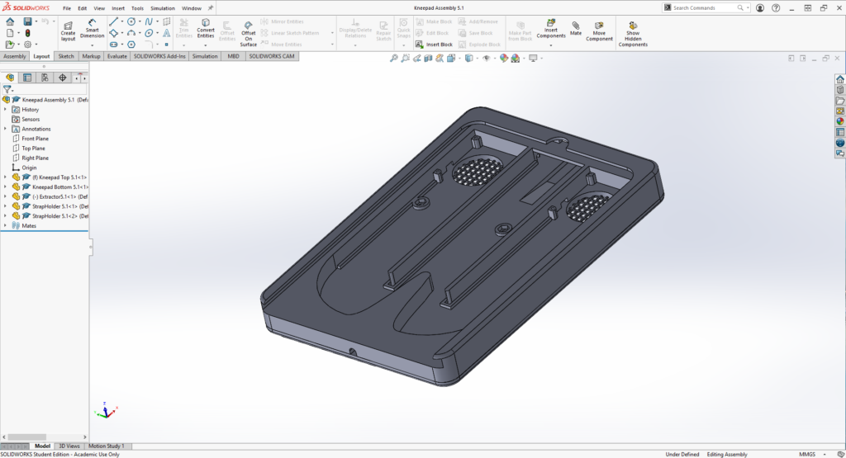Expand the Kneepad Bottom 5.1 component
This screenshot has height=458, width=846.
click(5, 187)
